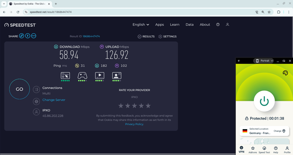Click the Germany - Fran... location text
This screenshot has height=155, width=293.
(260, 133)
